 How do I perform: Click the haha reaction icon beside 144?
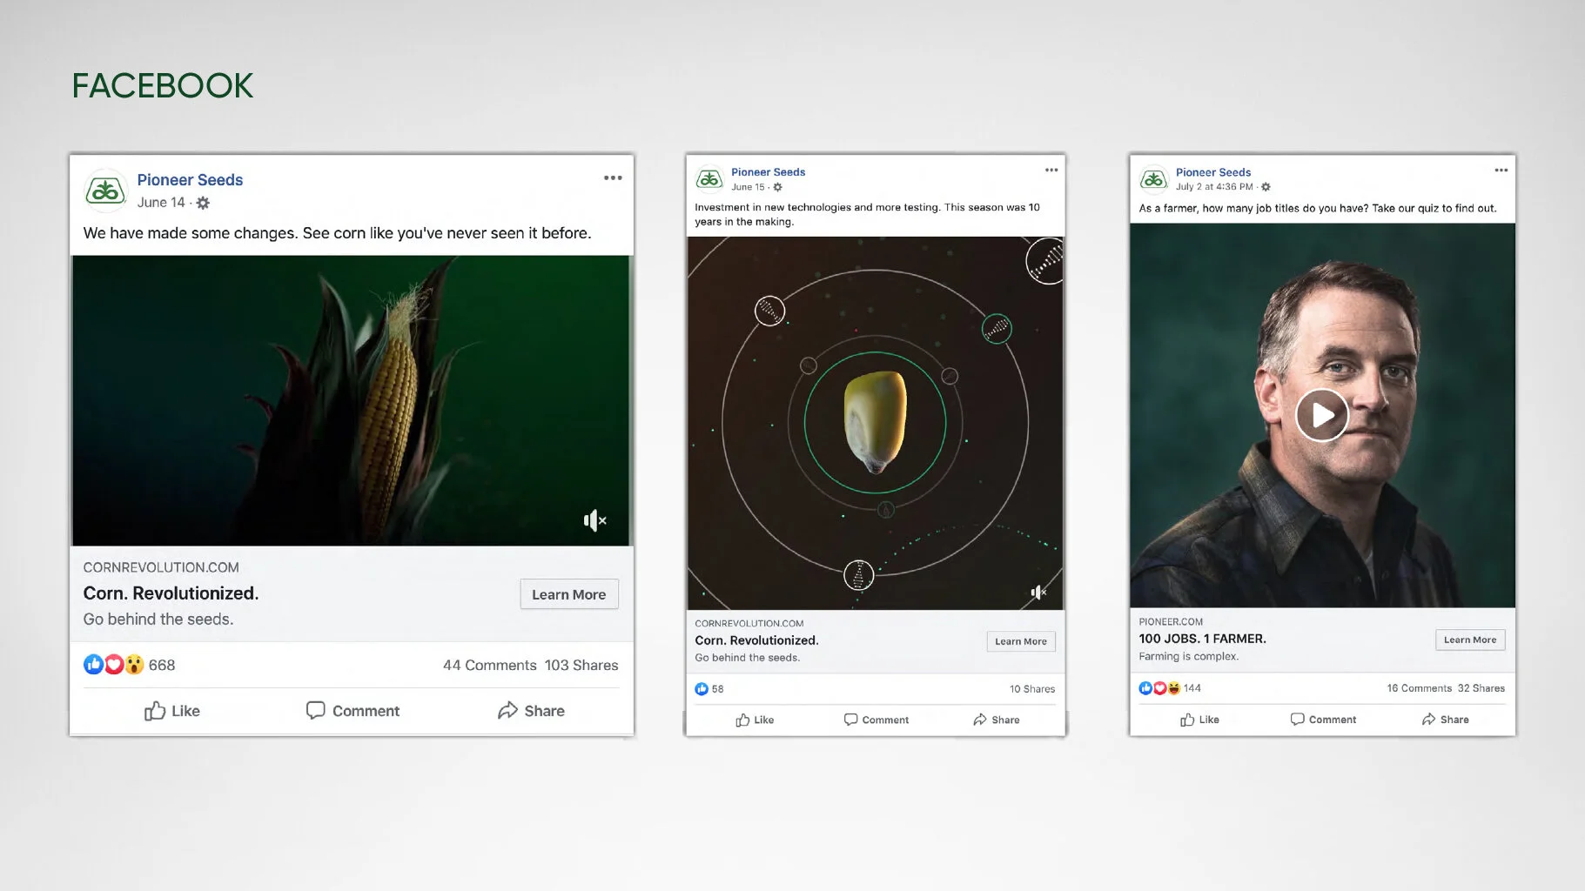pyautogui.click(x=1173, y=688)
